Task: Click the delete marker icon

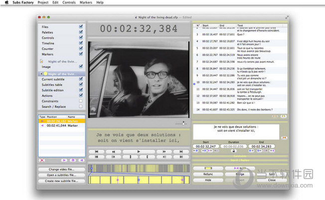Action: (42, 160)
